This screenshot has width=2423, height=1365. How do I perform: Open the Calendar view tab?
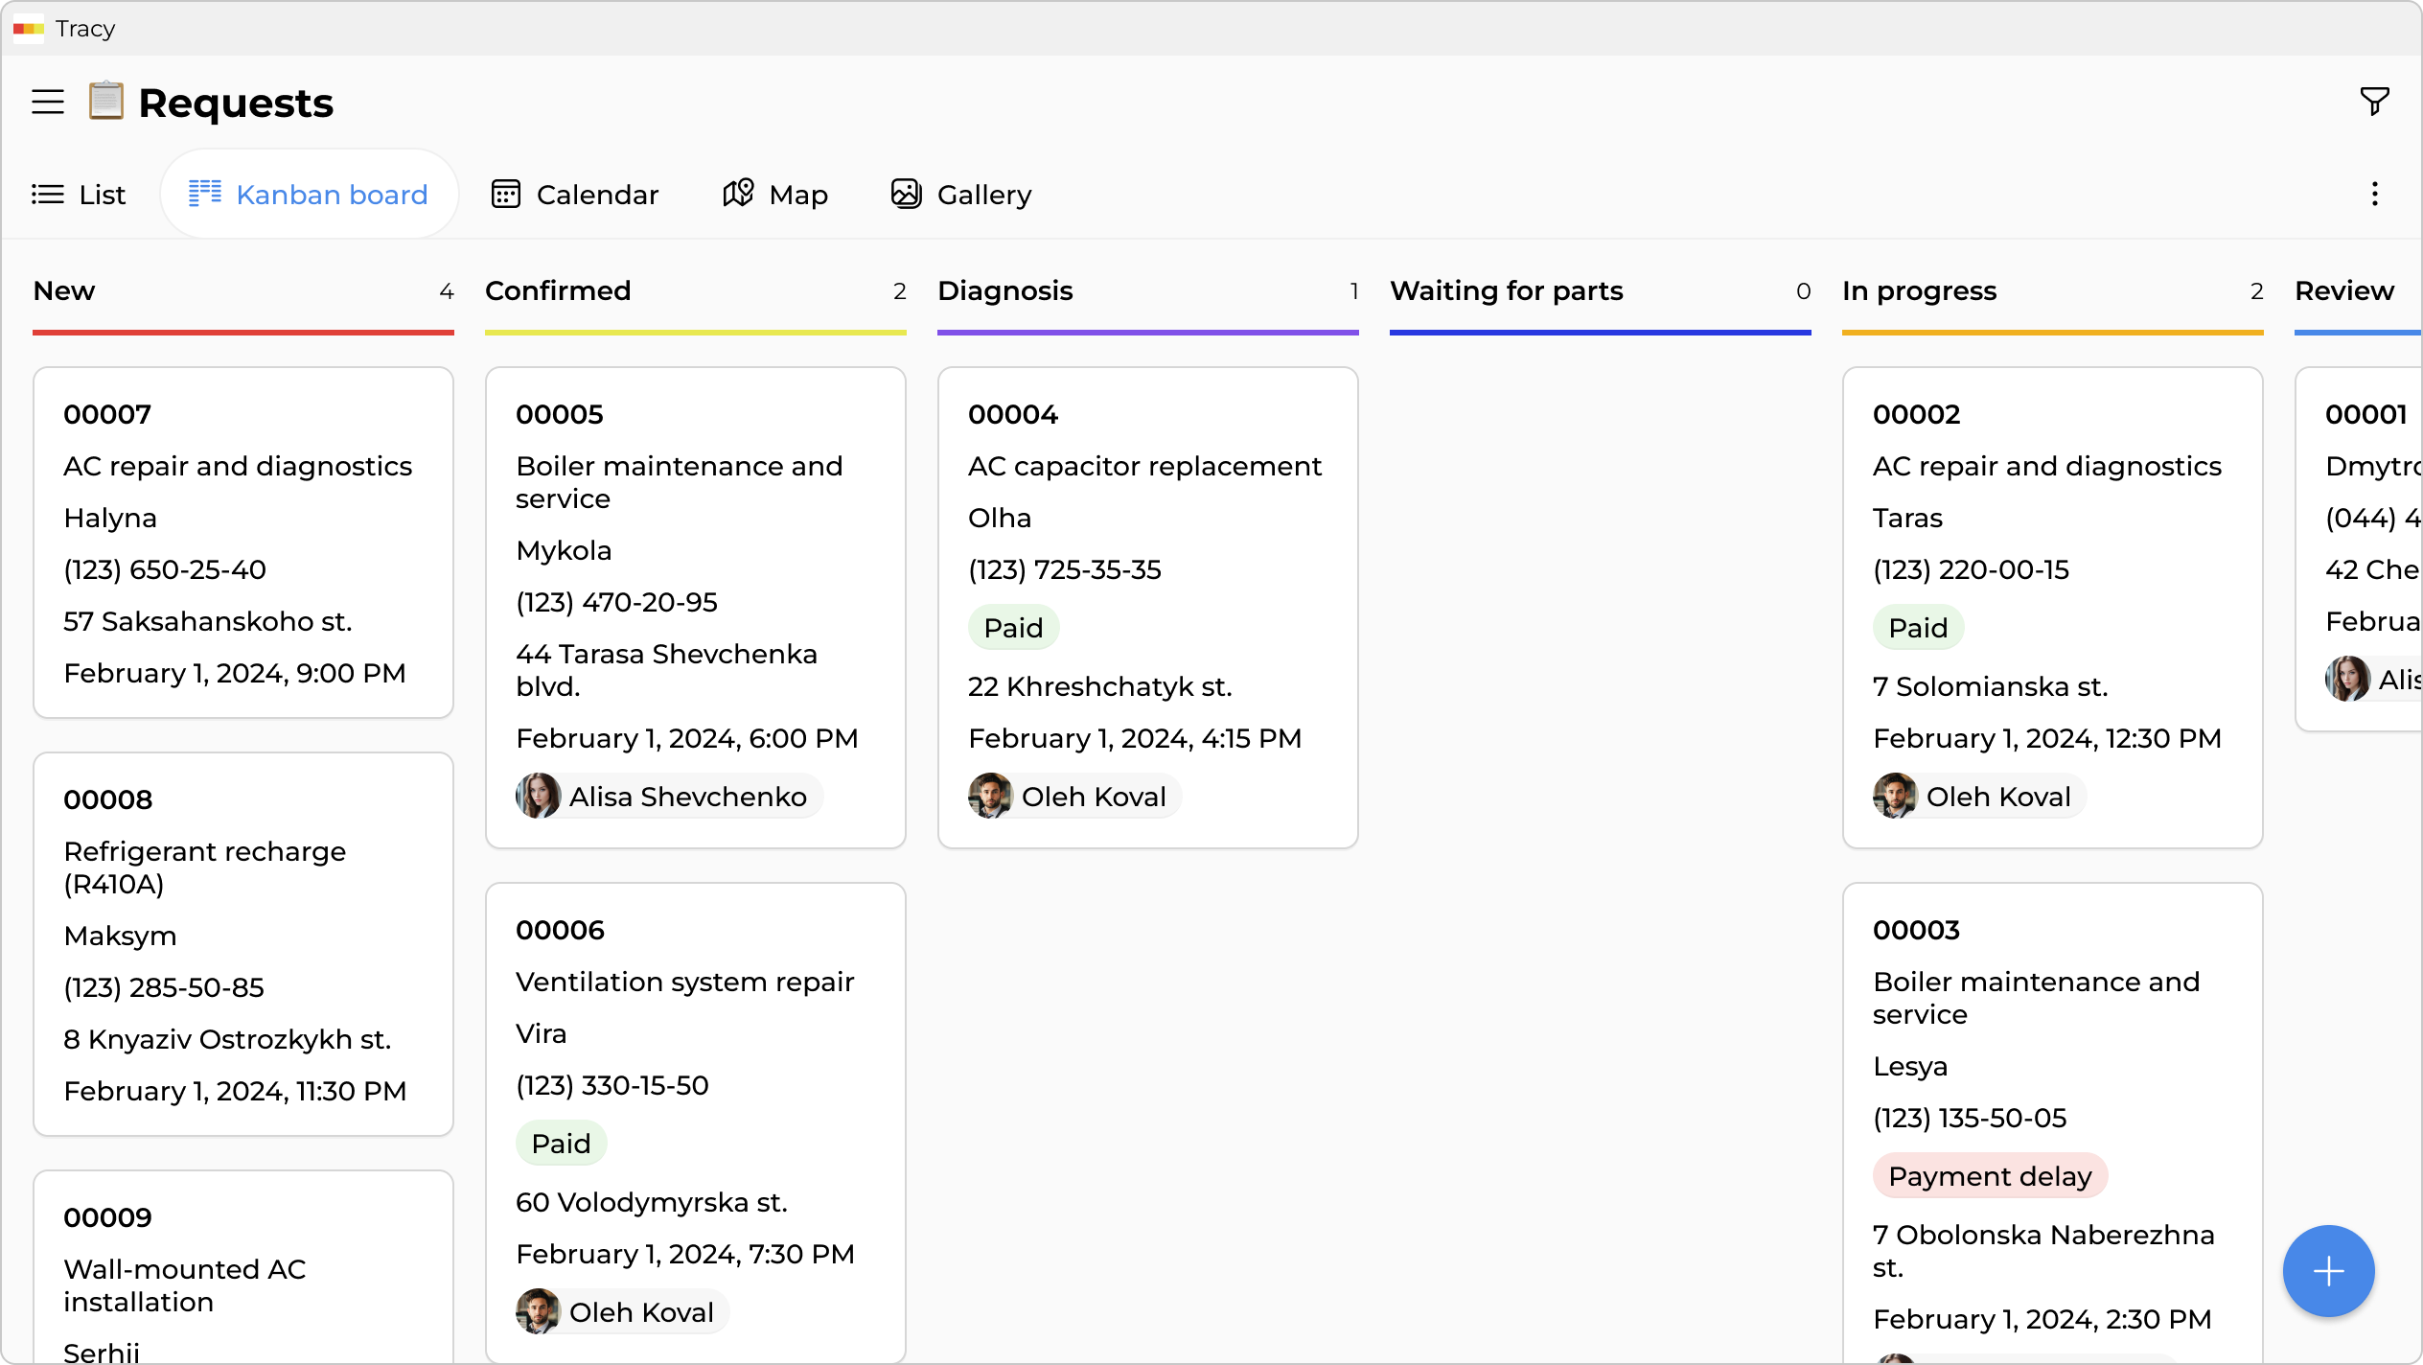tap(575, 195)
